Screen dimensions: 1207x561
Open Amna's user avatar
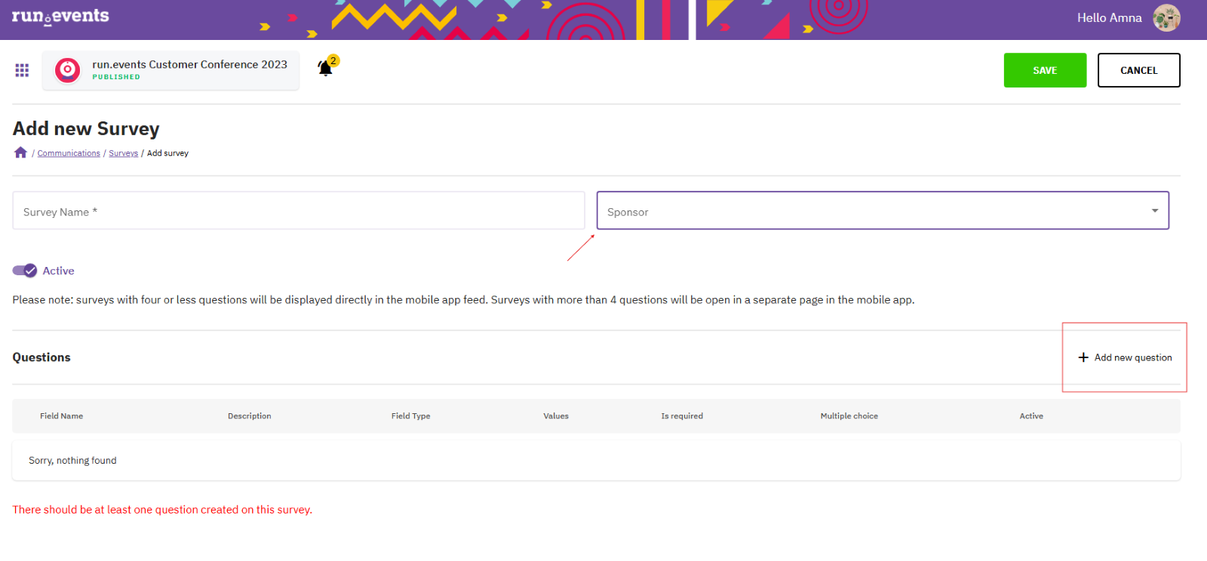[x=1166, y=18]
